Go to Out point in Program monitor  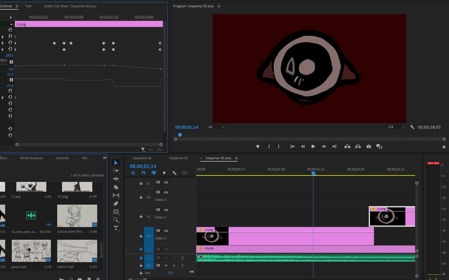point(334,147)
